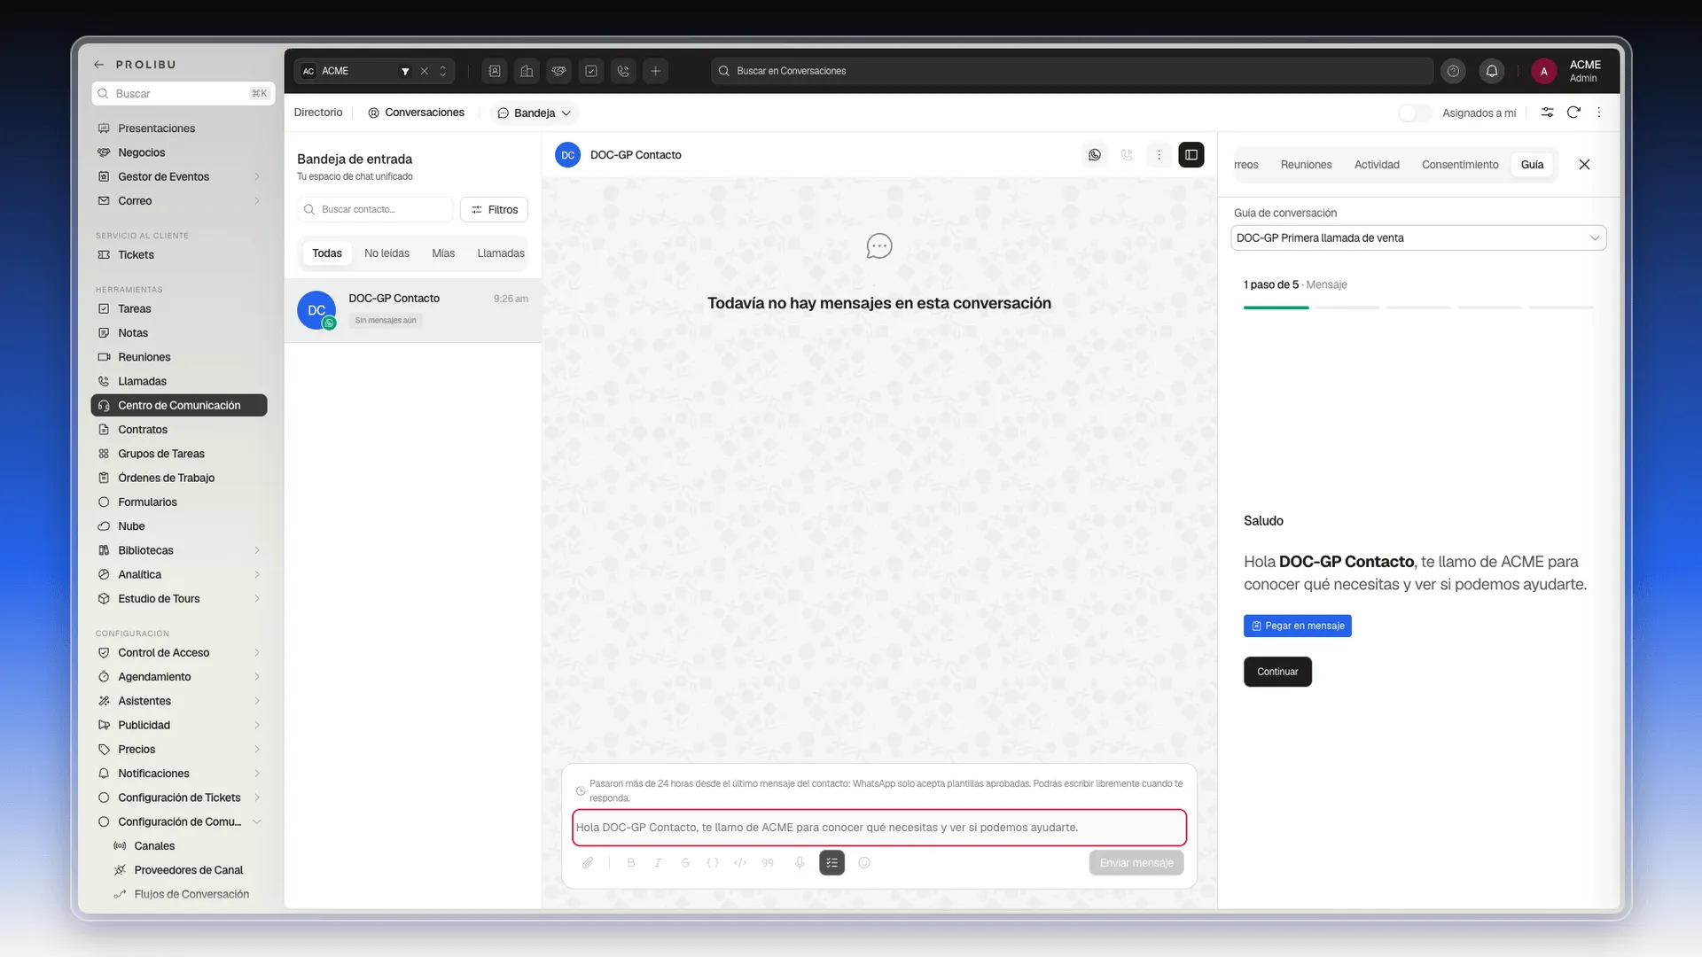1702x957 pixels.
Task: Open Tickets in the sidebar
Action: click(180, 255)
